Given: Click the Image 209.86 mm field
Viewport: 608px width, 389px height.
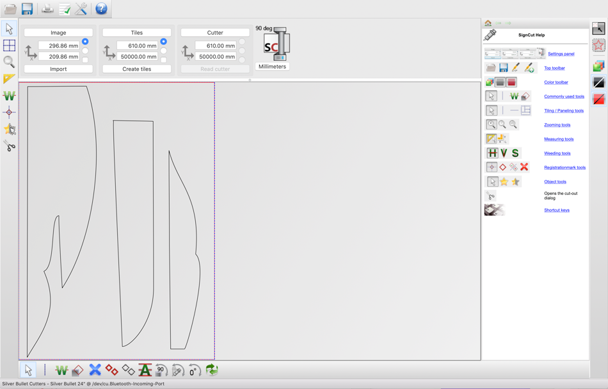Looking at the screenshot, I should 59,56.
